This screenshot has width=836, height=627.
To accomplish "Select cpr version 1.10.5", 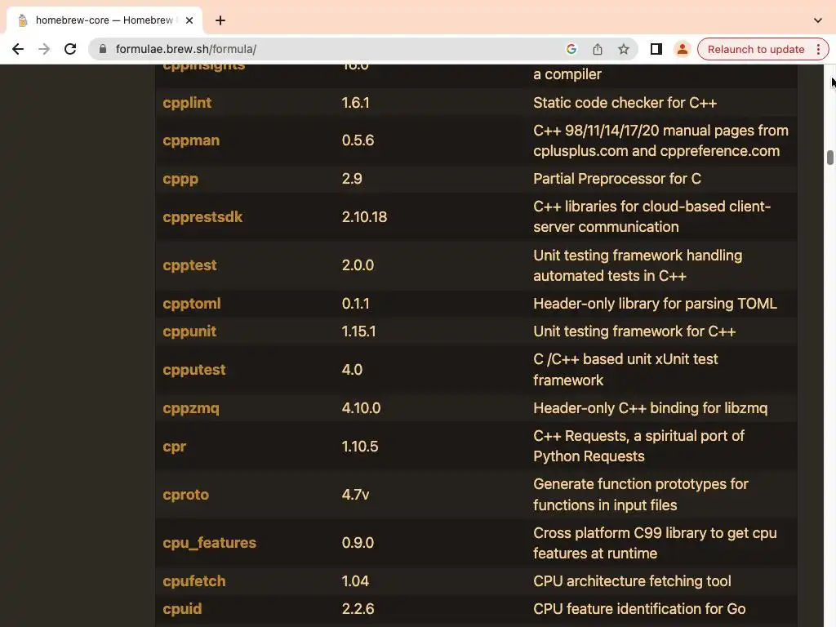I will pos(360,447).
